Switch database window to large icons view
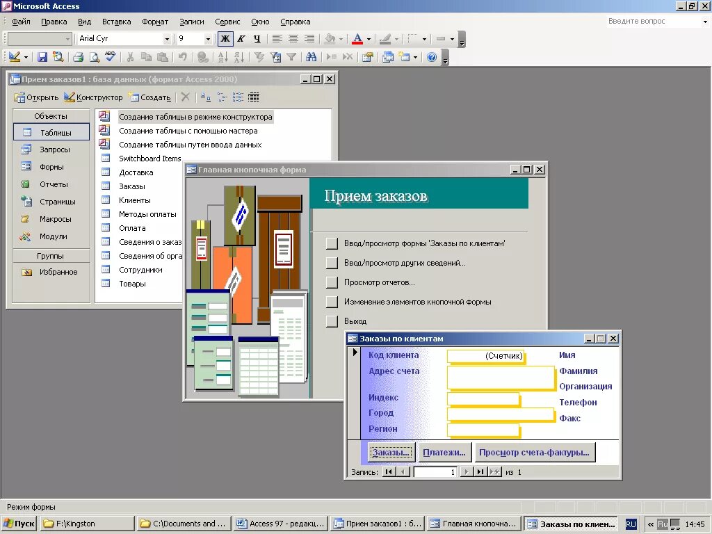Viewport: 712px width, 534px height. click(x=206, y=97)
